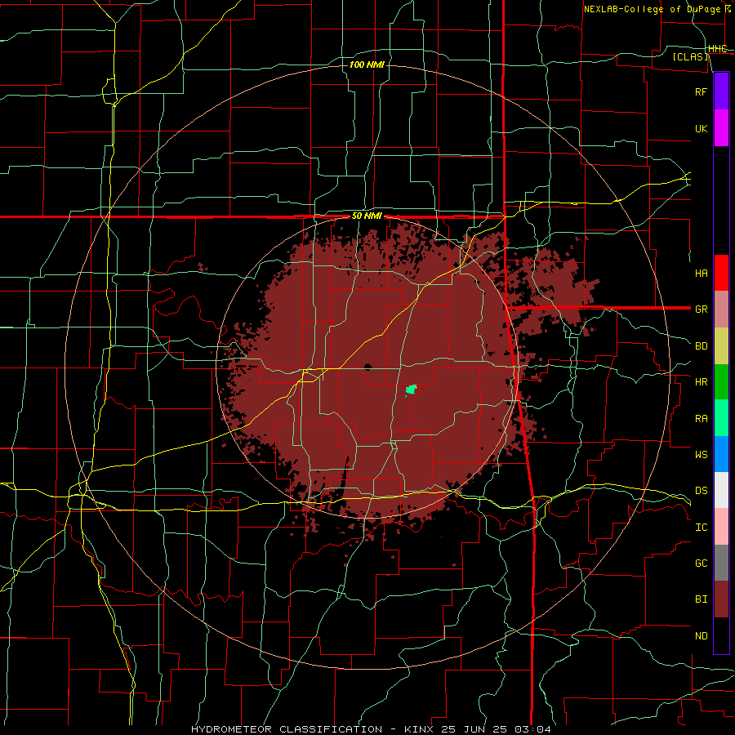Screen dimensions: 735x735
Task: Pick the RA bright green legend swatch
Action: 721,418
